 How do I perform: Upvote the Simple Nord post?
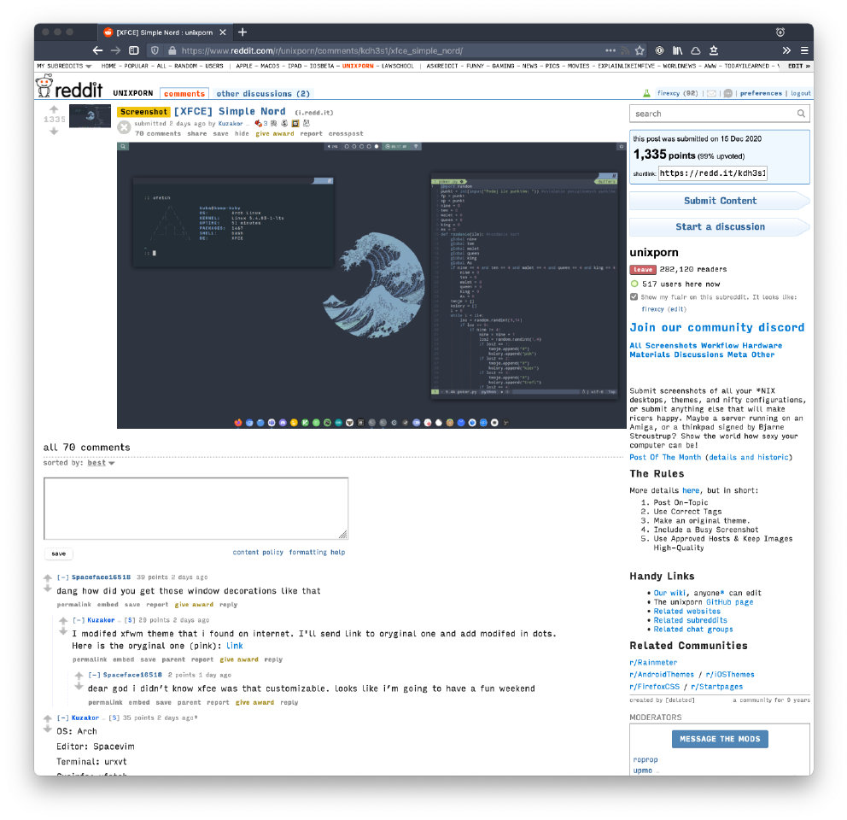54,109
